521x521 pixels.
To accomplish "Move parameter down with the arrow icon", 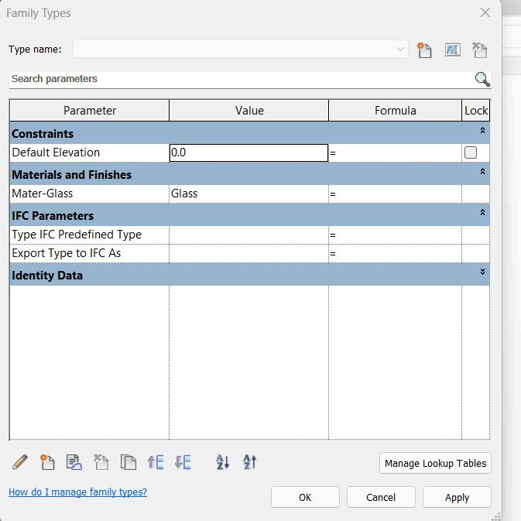I will point(183,462).
